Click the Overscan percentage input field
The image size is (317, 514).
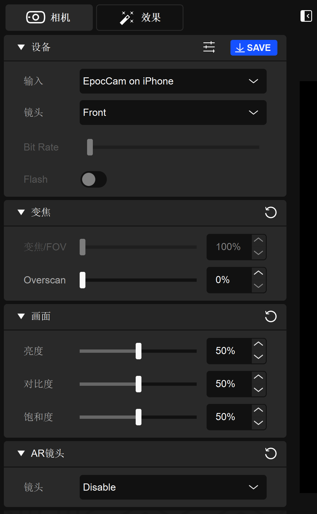[x=229, y=280]
